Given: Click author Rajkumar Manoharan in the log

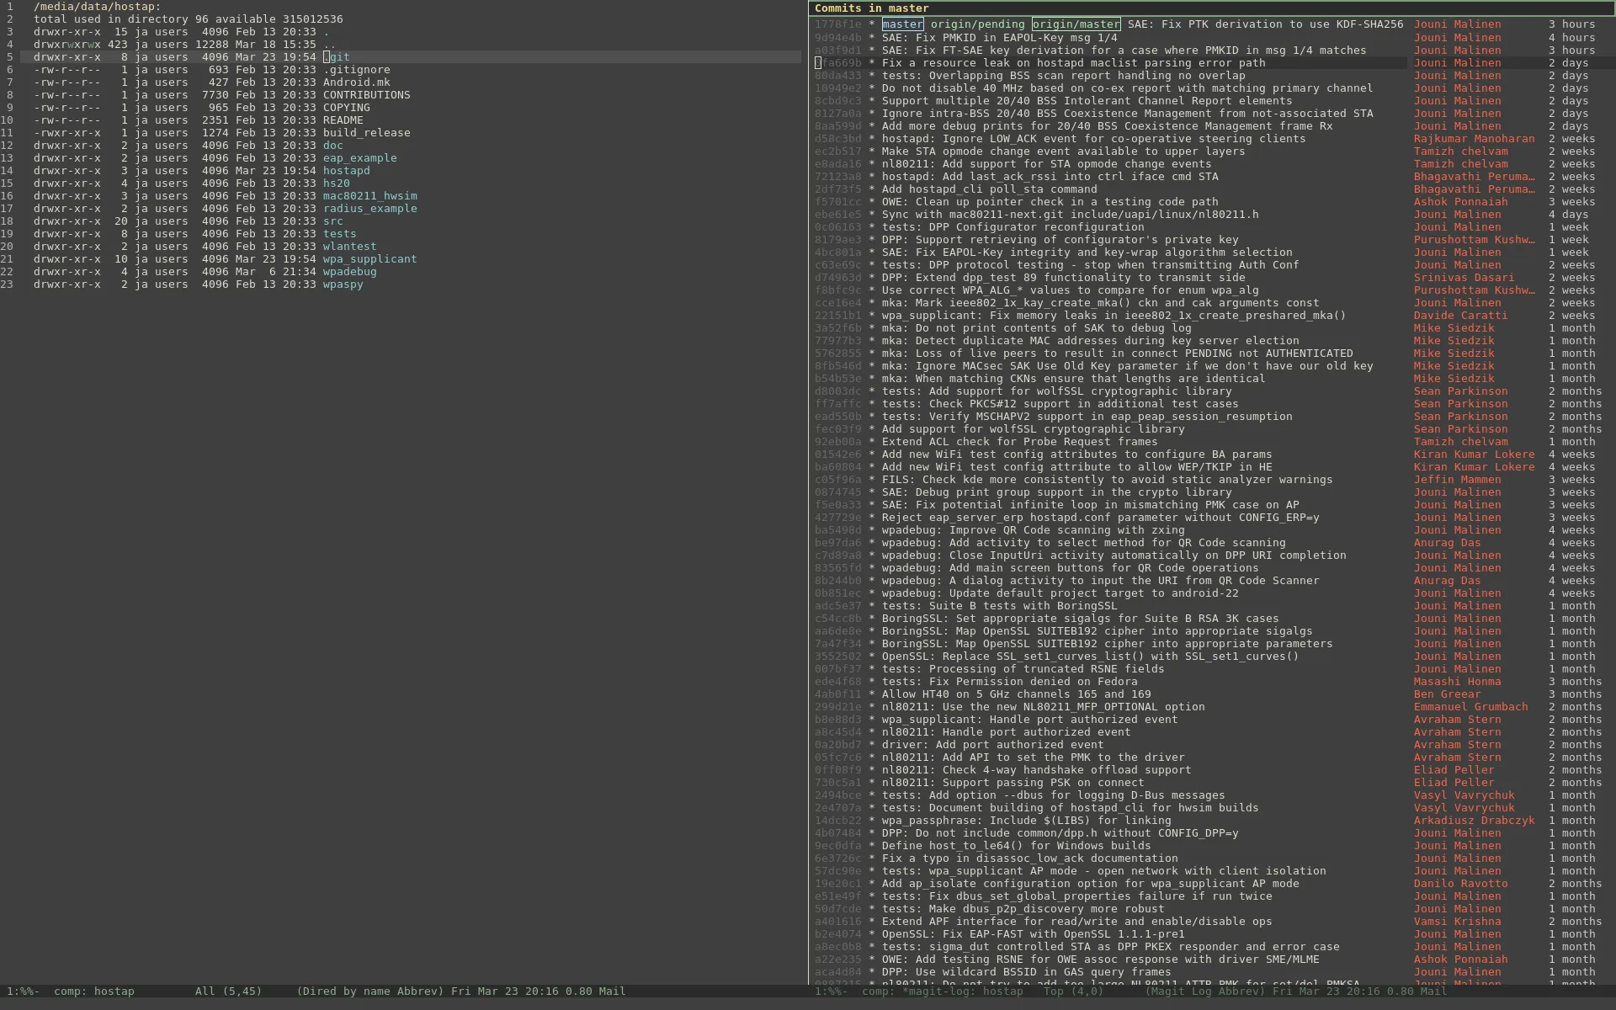Looking at the screenshot, I should coord(1474,139).
